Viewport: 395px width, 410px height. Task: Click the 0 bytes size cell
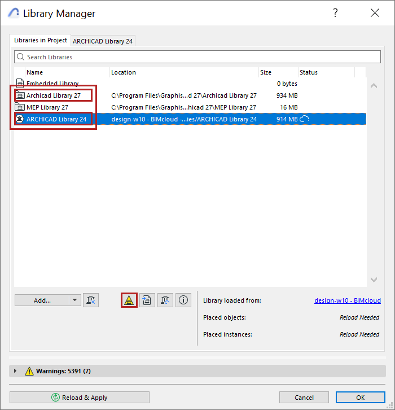pos(287,84)
